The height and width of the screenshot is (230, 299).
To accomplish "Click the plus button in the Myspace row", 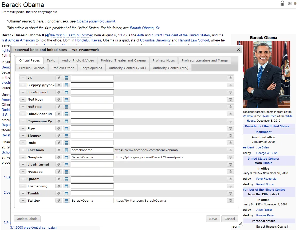I will click(x=23, y=172).
